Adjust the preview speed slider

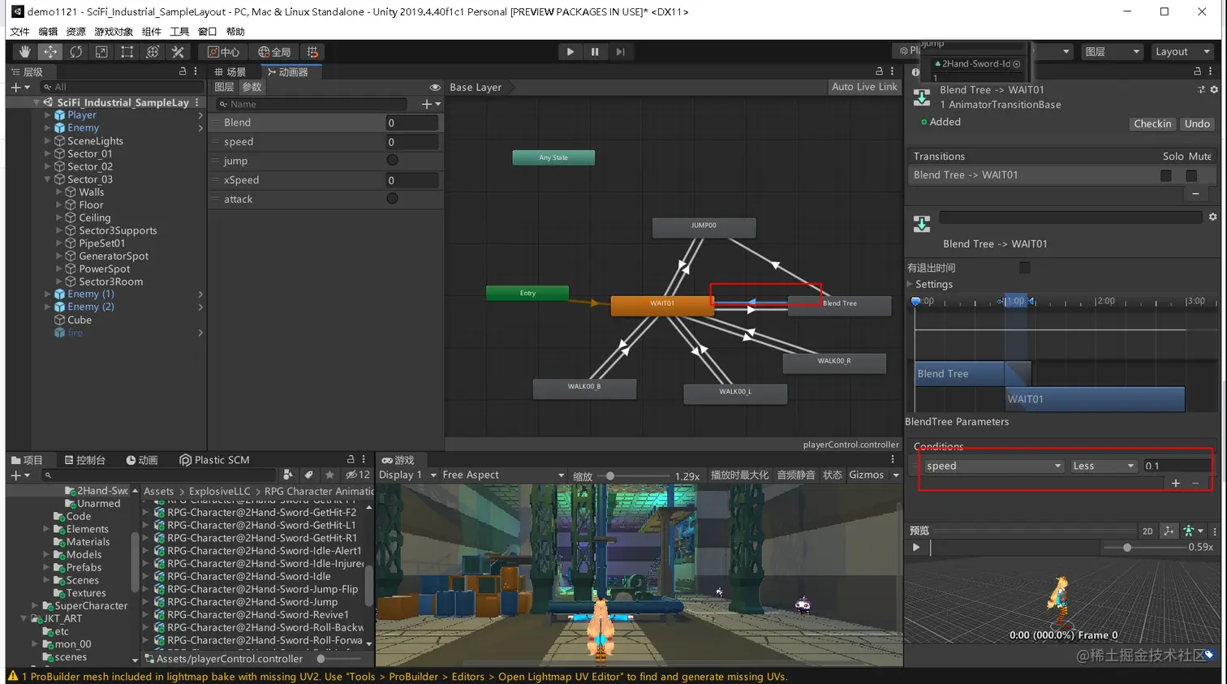[x=1126, y=548]
